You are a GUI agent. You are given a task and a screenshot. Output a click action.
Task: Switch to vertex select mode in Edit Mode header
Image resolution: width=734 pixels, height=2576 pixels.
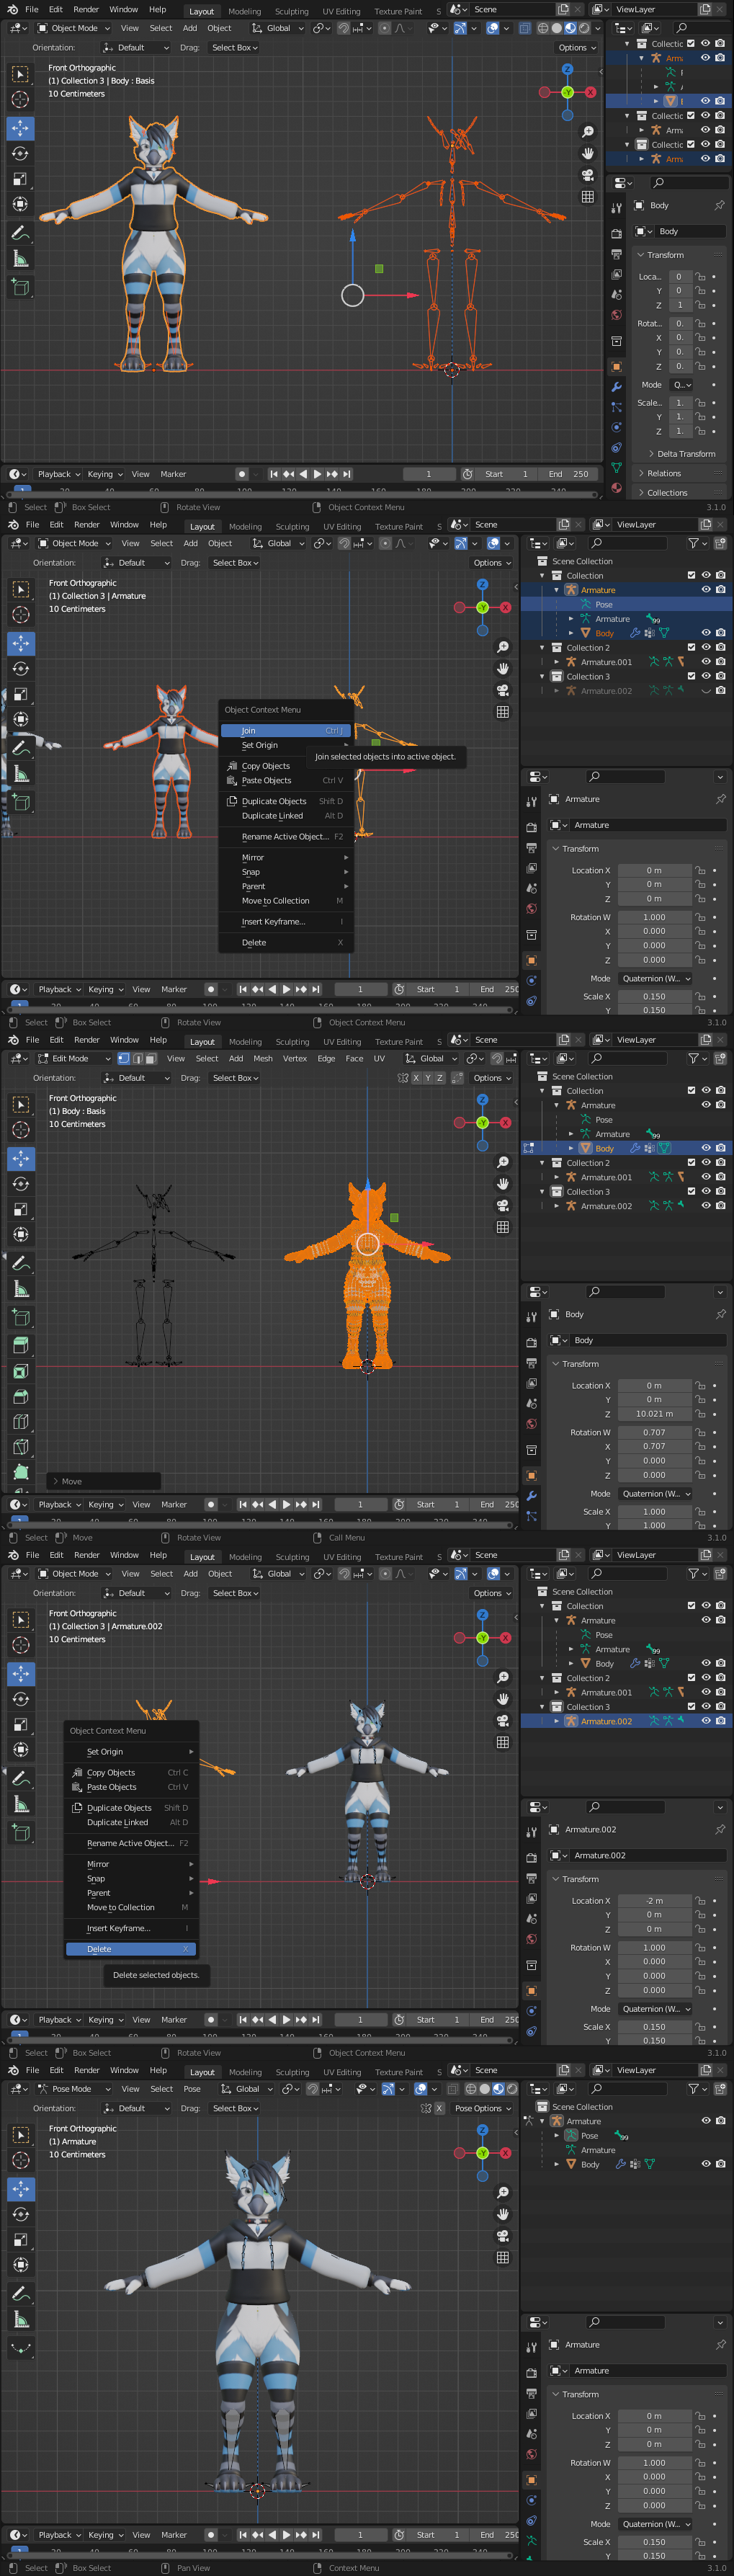(x=125, y=1058)
